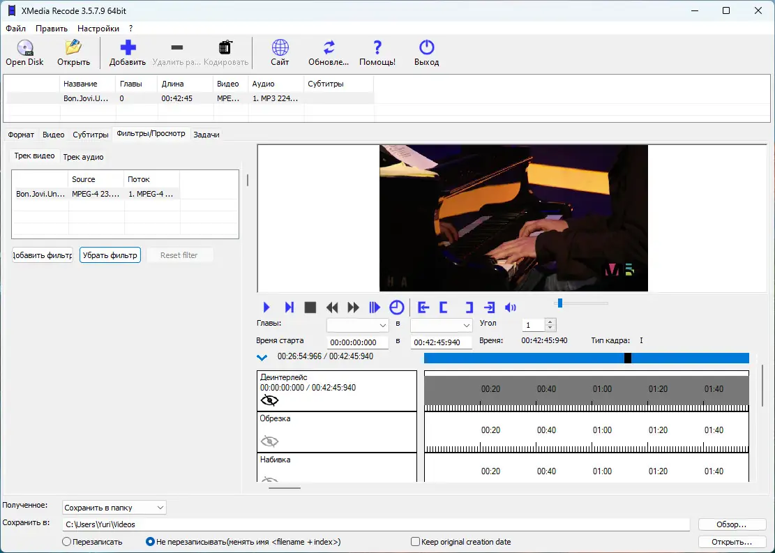
Task: Open the Сайт globe icon
Action: tap(280, 48)
